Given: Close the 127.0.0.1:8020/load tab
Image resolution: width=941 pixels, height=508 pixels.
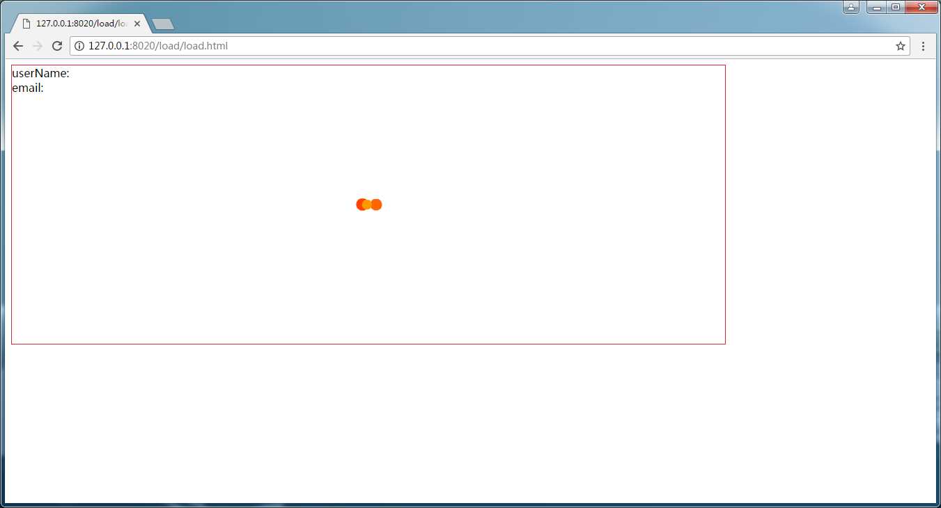Looking at the screenshot, I should [137, 24].
